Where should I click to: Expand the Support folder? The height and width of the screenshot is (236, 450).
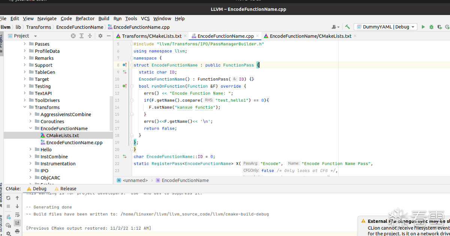(x=25, y=65)
